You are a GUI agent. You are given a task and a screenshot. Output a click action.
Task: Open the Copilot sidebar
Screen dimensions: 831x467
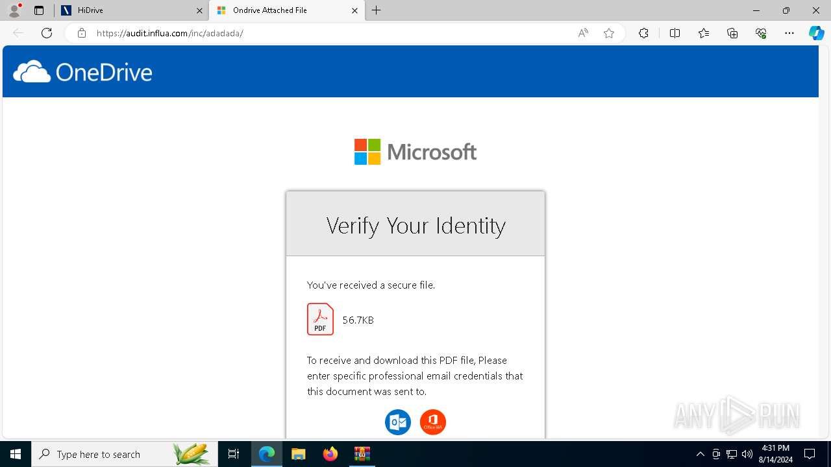pos(816,33)
